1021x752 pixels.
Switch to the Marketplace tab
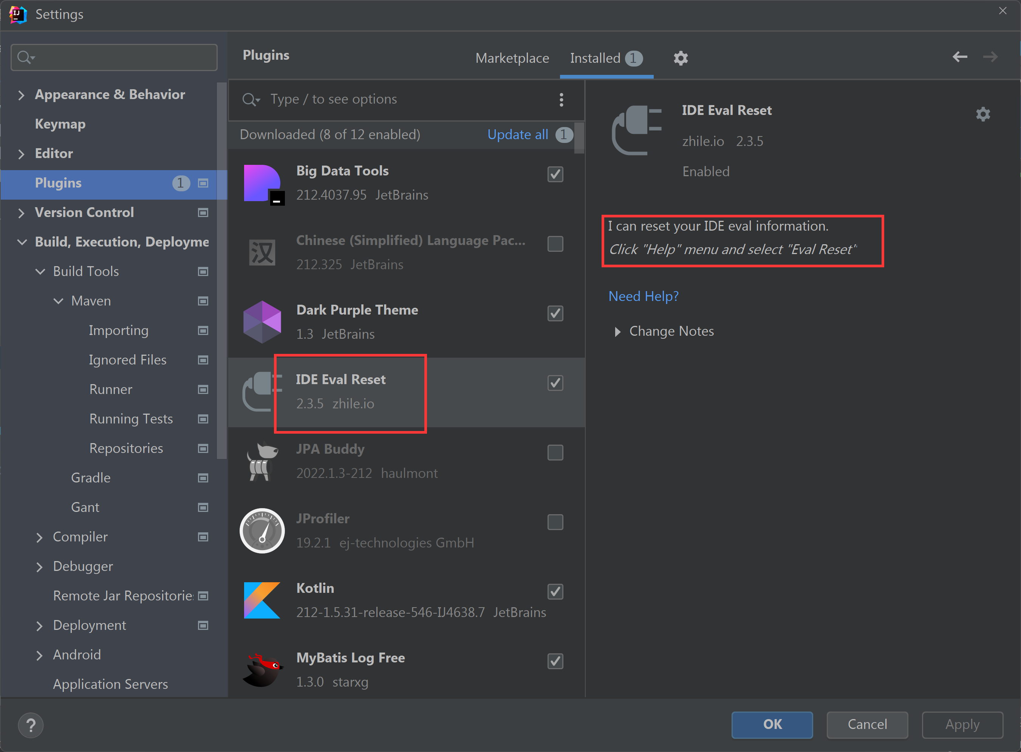coord(512,58)
